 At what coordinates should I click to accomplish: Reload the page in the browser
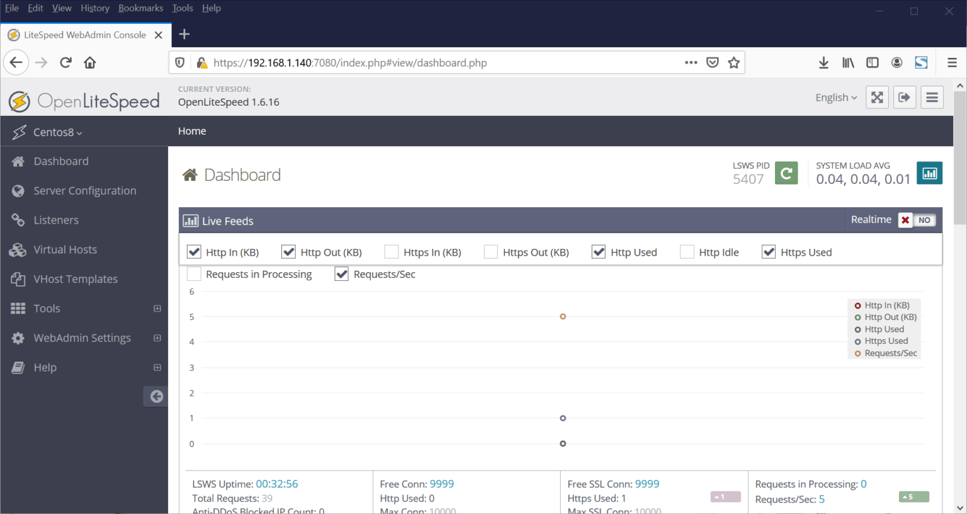pyautogui.click(x=65, y=62)
